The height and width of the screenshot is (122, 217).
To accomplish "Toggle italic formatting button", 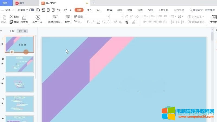I will click(x=93, y=22).
